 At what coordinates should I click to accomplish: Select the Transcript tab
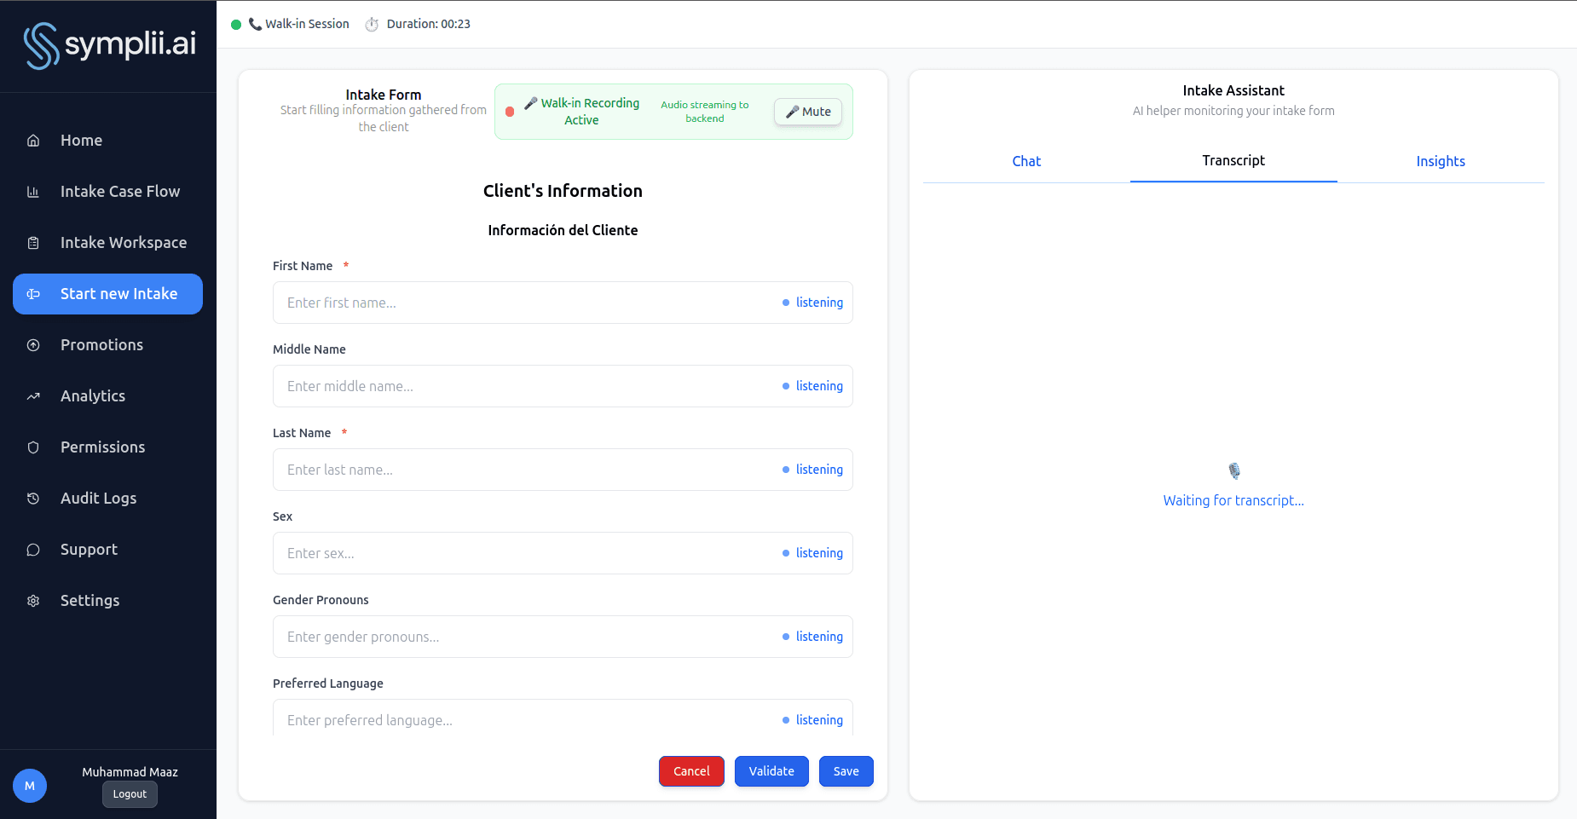point(1233,160)
